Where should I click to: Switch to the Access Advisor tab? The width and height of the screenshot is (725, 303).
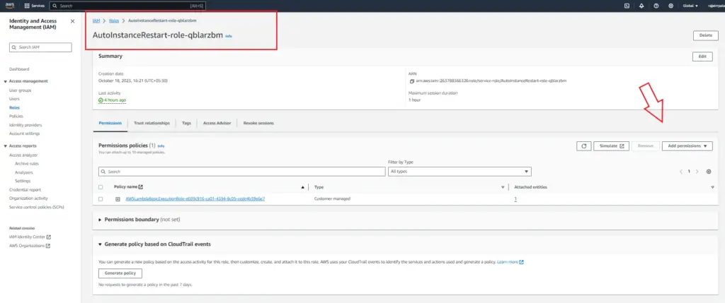click(x=217, y=123)
